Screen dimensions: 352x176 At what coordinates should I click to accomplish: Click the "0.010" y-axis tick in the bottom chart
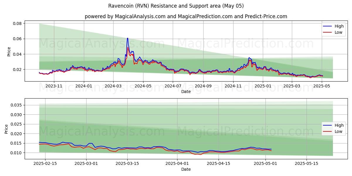(x=16, y=153)
